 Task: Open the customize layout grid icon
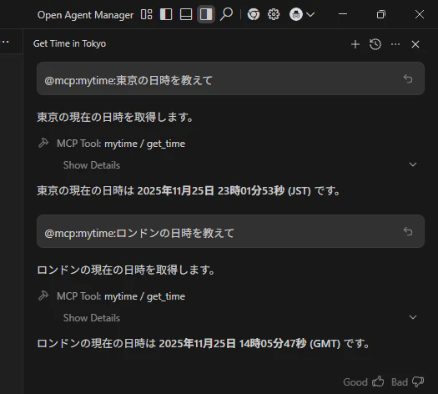(146, 14)
